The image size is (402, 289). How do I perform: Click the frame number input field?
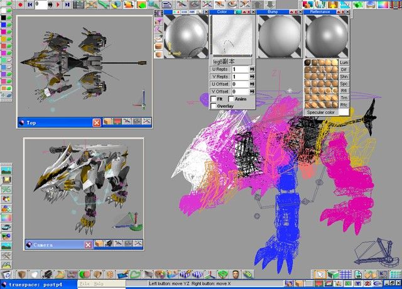(x=41, y=4)
